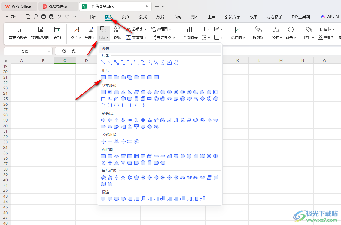Open WPS AI
This screenshot has height=225, width=341.
330,17
